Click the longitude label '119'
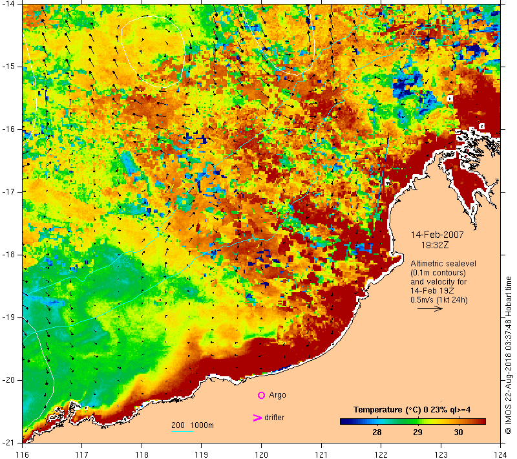 coord(202,454)
